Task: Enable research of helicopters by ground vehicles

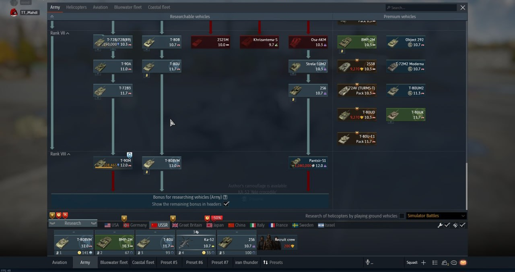Action: (x=402, y=216)
